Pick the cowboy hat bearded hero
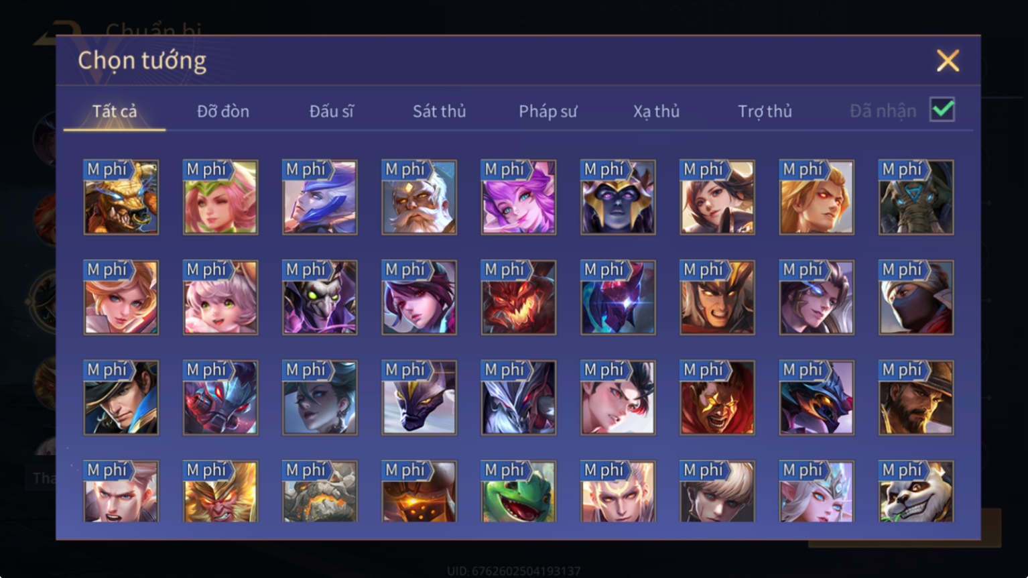1028x578 pixels. pyautogui.click(x=916, y=398)
